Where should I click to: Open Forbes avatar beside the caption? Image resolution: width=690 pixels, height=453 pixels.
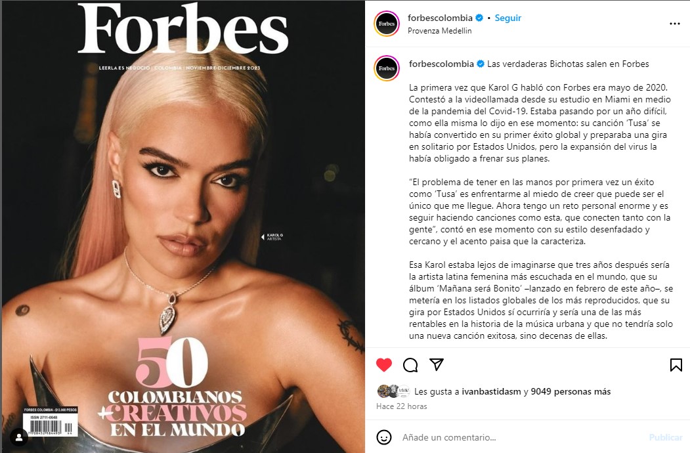387,68
